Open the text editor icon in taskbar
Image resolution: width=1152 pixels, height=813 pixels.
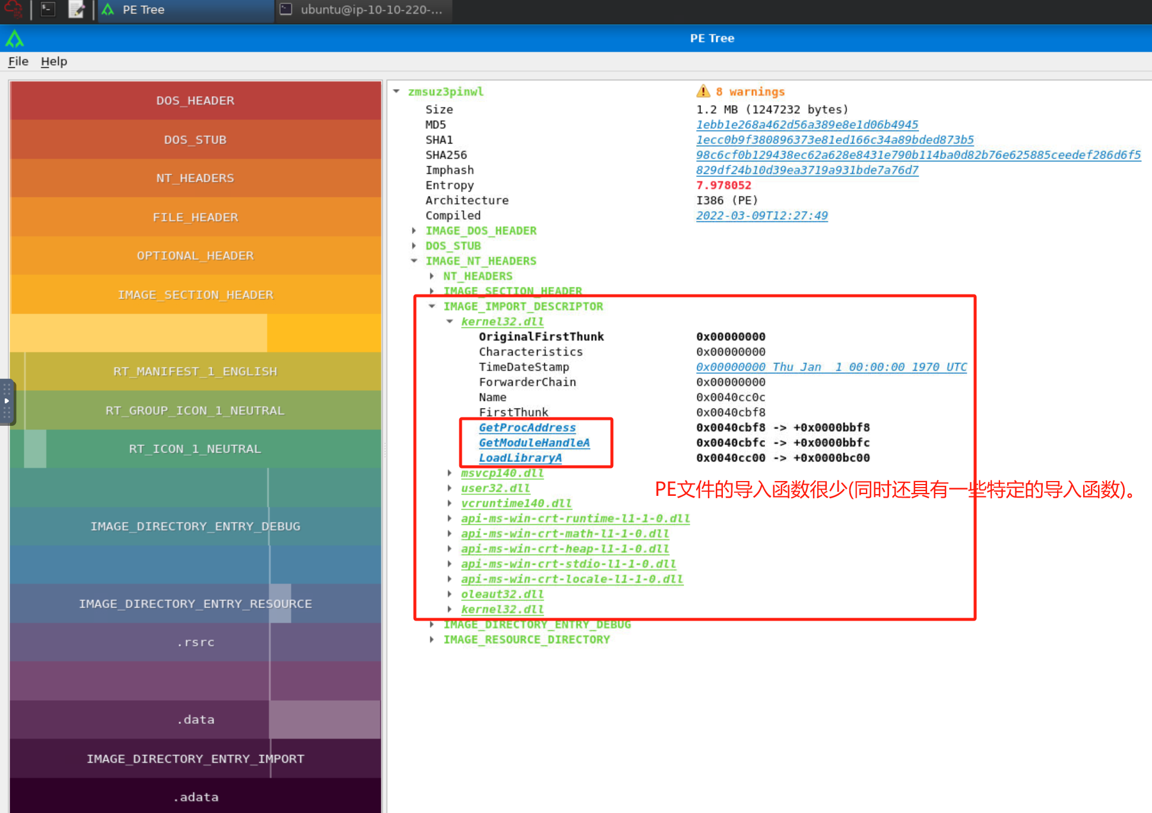point(77,10)
